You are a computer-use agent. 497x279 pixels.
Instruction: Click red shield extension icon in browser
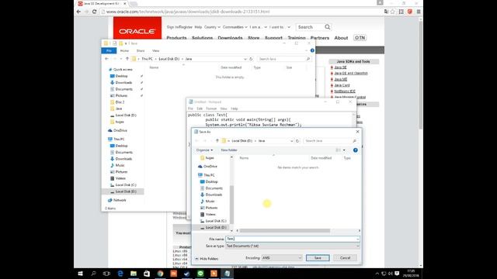point(410,12)
